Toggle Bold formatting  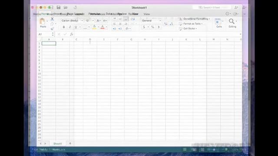pos(64,27)
